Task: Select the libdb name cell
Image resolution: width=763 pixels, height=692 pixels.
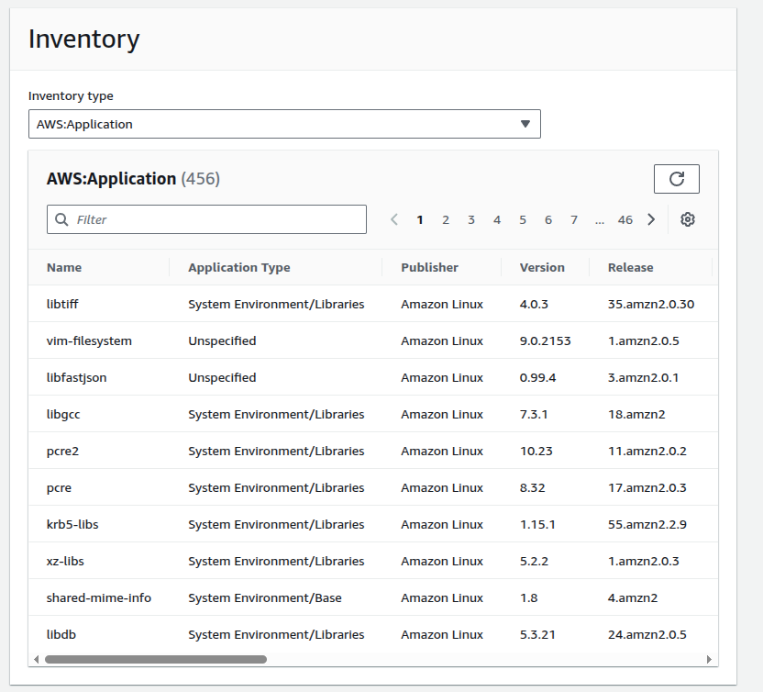Action: point(61,634)
